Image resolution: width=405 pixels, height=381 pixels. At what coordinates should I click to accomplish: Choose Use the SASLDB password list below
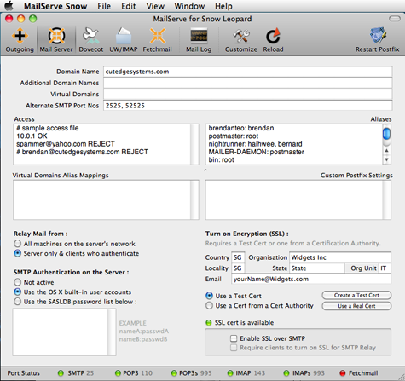coord(18,302)
